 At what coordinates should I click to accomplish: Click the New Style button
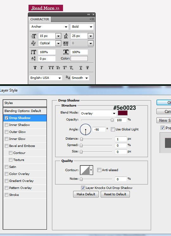tap(164, 121)
